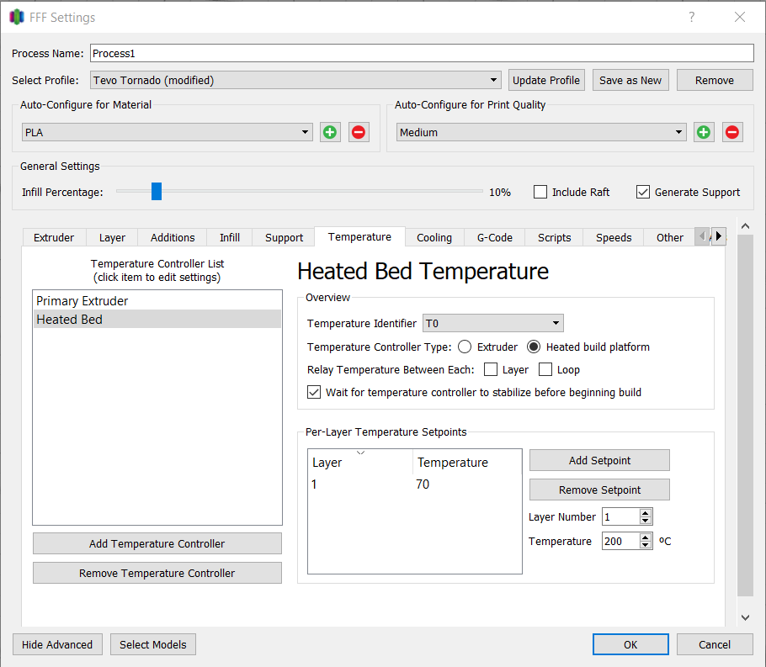Open the Cooling tab
766x667 pixels.
click(434, 238)
